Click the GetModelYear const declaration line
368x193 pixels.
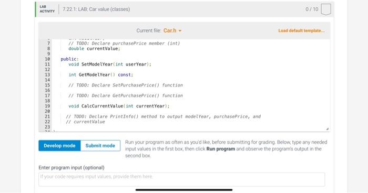(101, 74)
